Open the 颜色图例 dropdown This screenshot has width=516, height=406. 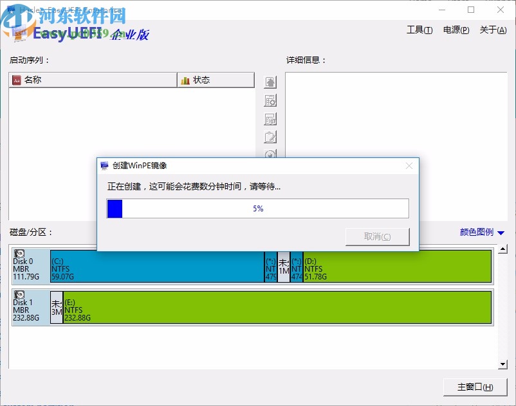click(481, 232)
